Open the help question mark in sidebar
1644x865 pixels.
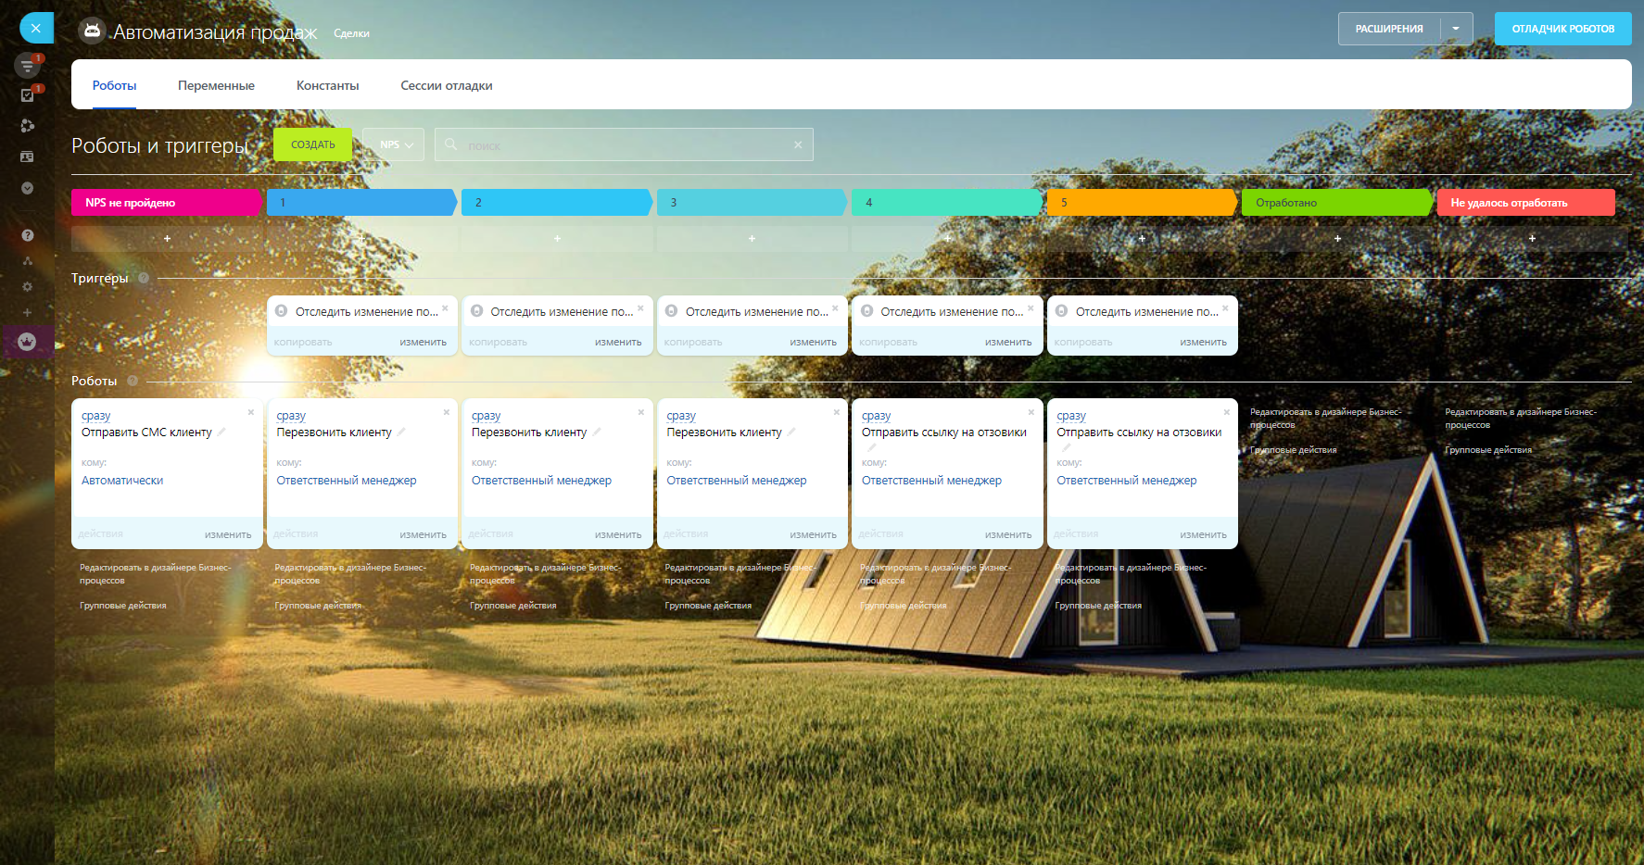[27, 235]
